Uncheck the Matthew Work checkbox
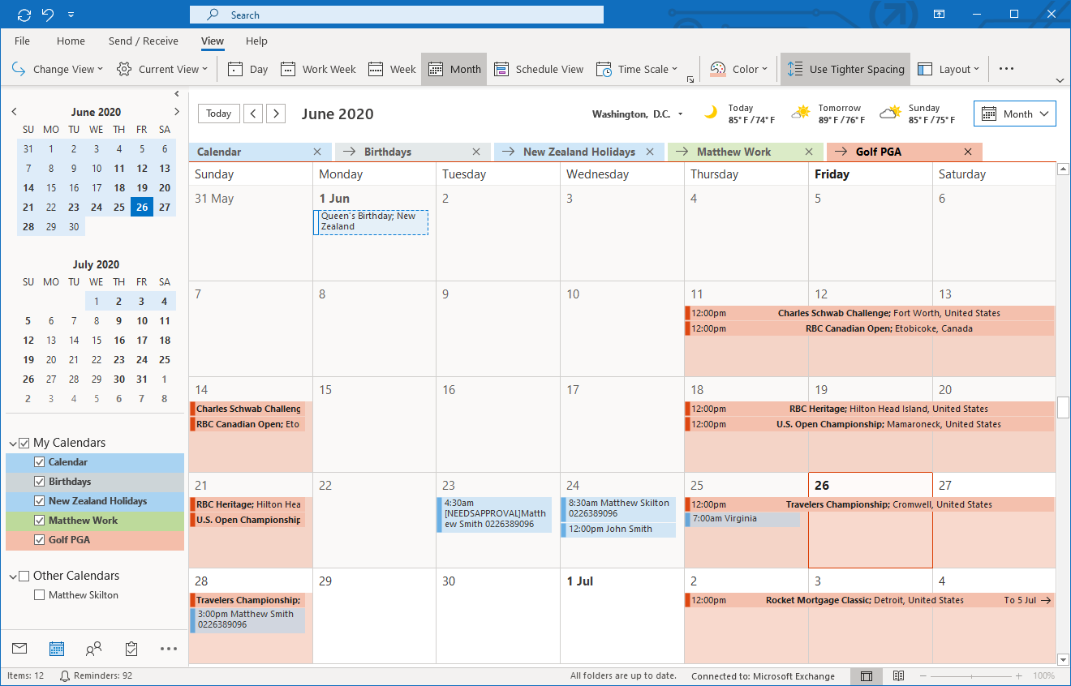 tap(39, 521)
